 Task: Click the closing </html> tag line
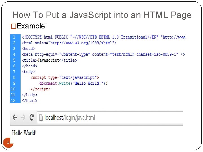point(30,100)
